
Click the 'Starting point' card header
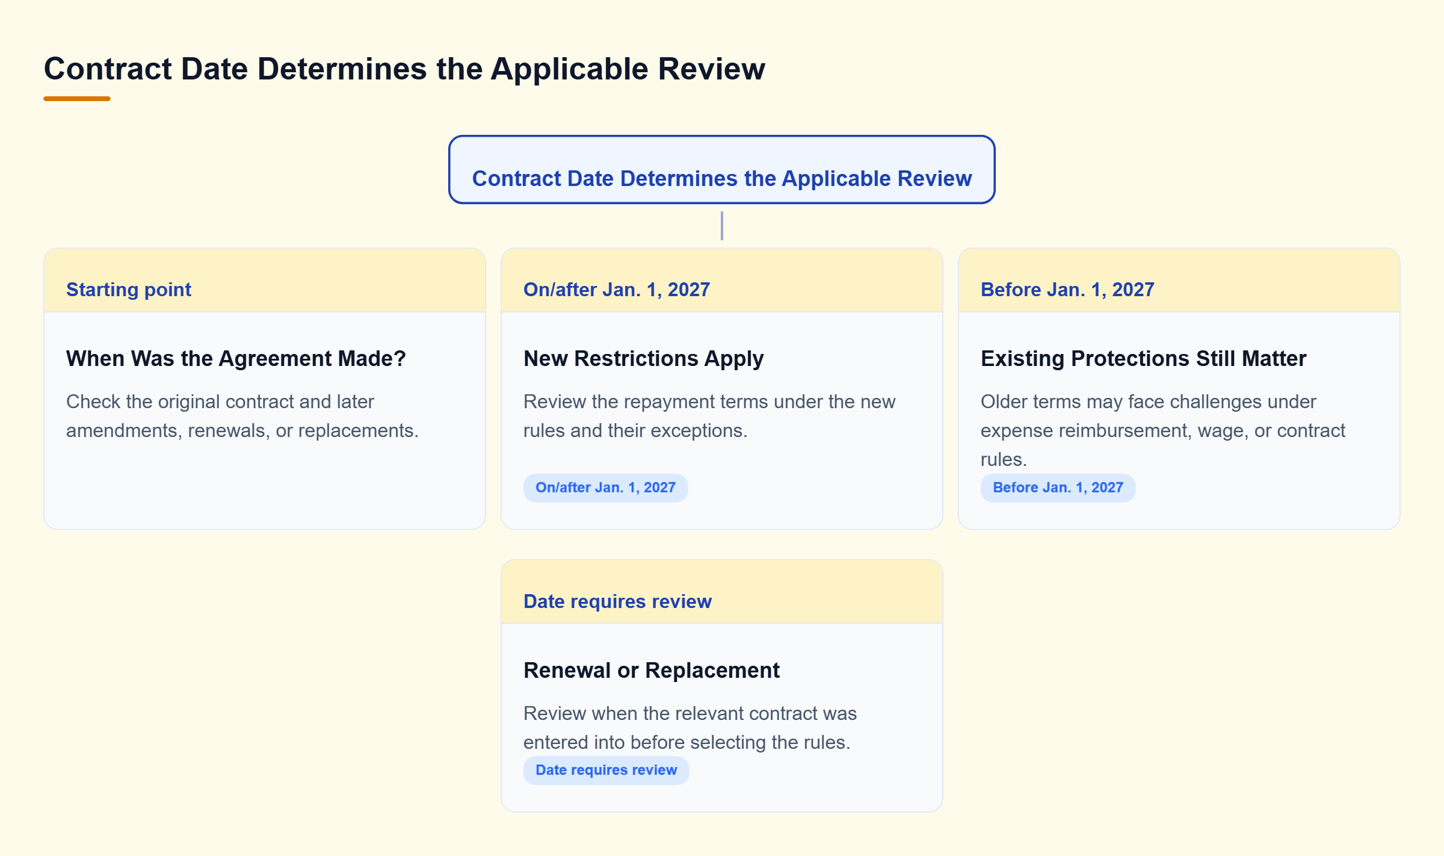click(x=265, y=281)
